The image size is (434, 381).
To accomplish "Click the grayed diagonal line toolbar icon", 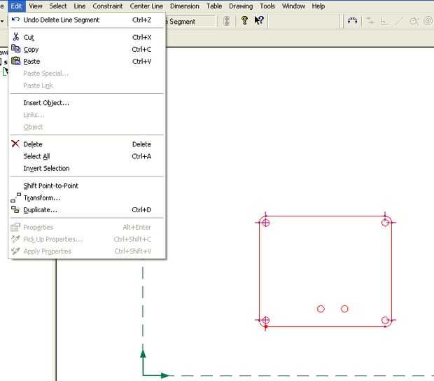I will (398, 21).
